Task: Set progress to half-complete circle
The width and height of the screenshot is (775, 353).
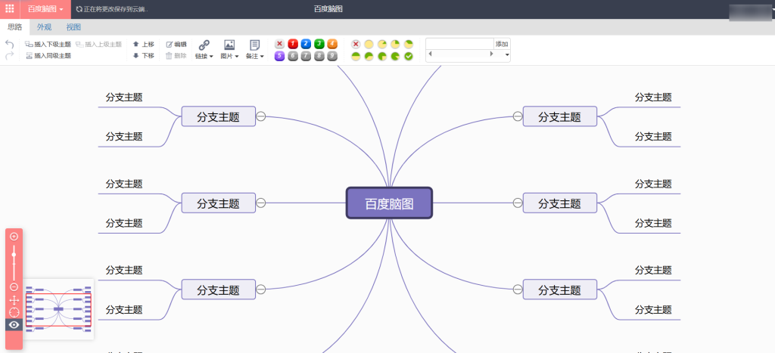Action: (x=356, y=57)
